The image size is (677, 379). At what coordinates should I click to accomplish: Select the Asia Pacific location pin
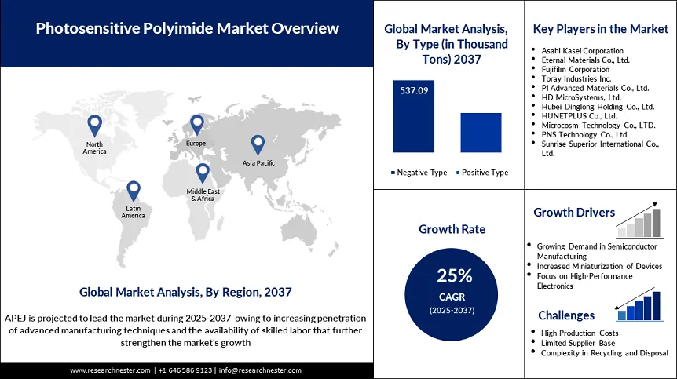[258, 145]
